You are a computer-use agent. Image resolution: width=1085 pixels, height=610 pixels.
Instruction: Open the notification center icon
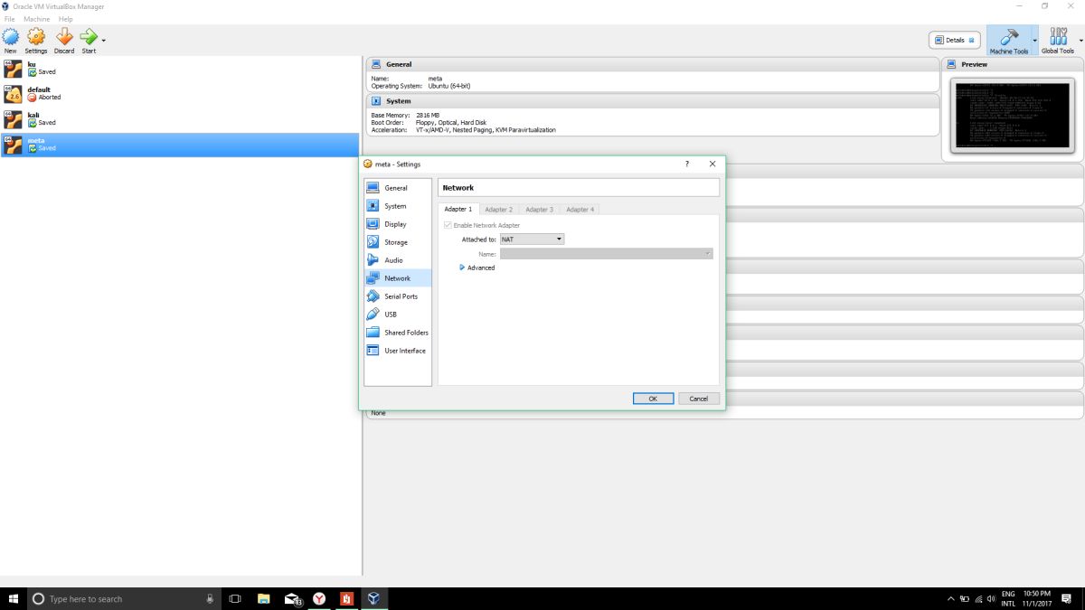[1069, 598]
